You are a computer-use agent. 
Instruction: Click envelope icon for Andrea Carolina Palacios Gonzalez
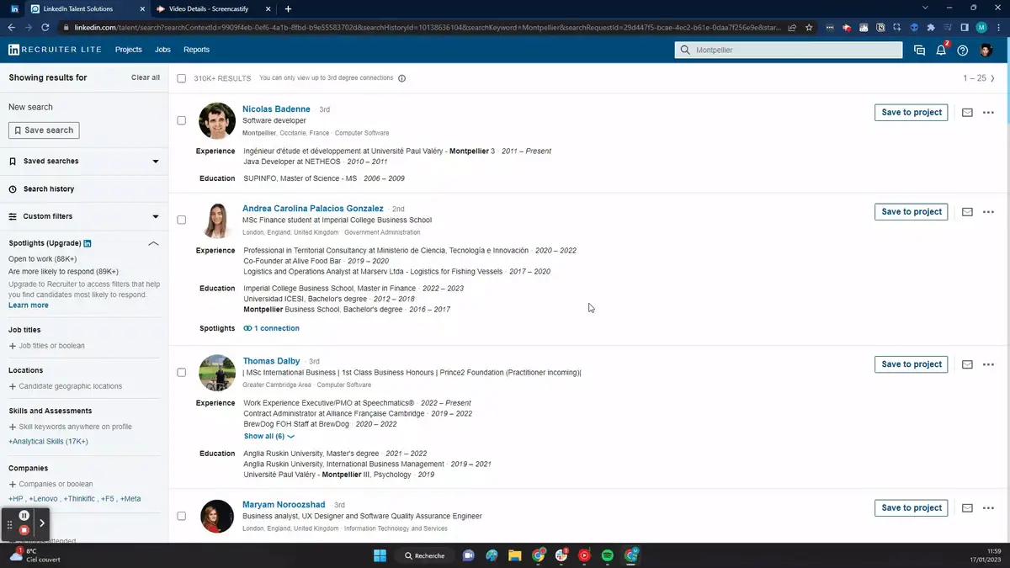tap(967, 212)
